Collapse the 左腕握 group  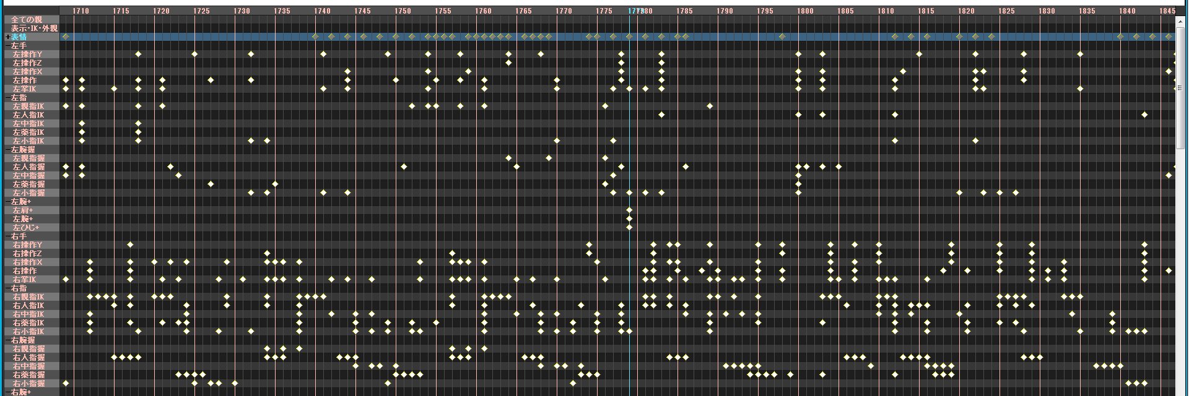[7, 150]
